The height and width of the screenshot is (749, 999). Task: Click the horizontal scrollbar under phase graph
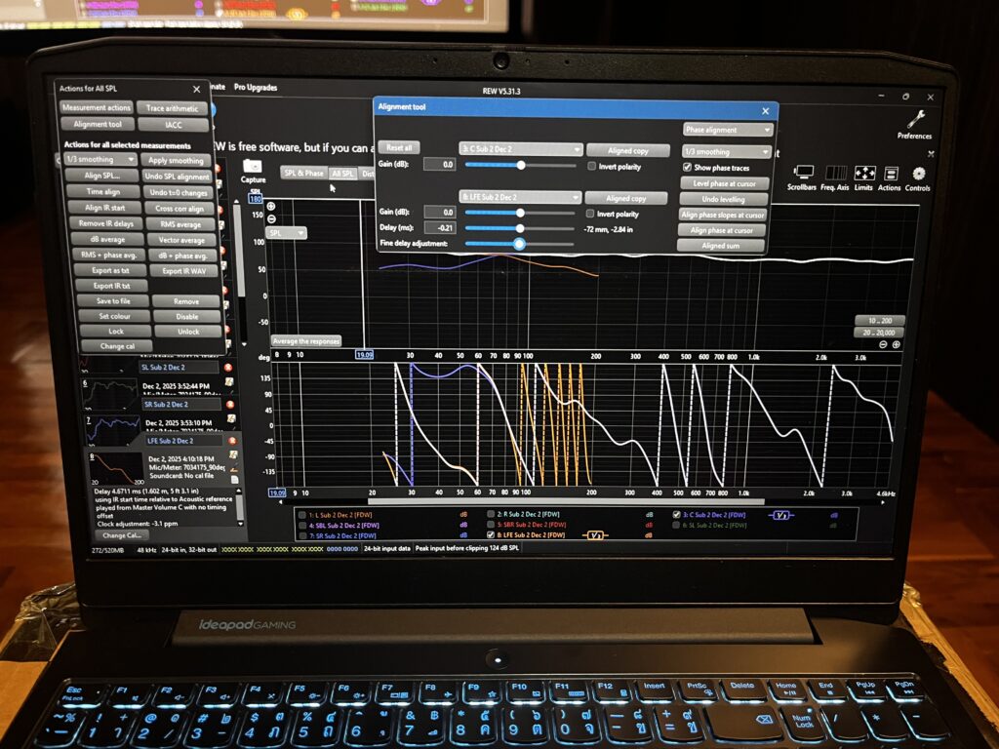[566, 502]
